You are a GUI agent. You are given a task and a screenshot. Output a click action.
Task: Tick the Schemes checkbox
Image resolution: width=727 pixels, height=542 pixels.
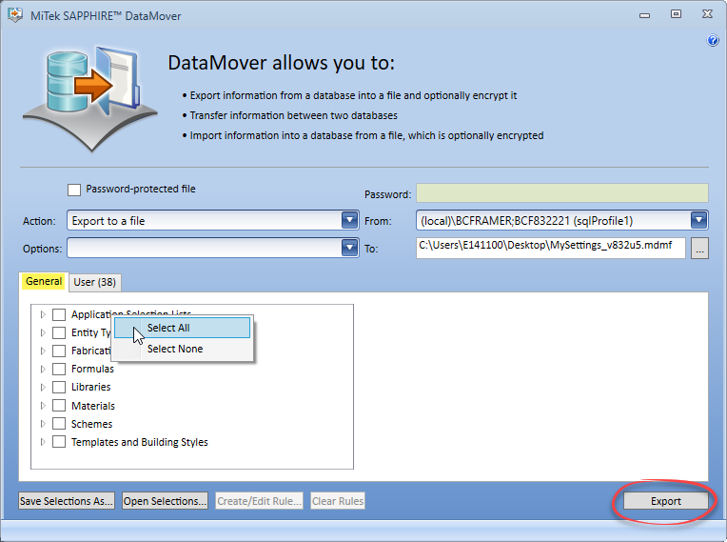tap(59, 424)
